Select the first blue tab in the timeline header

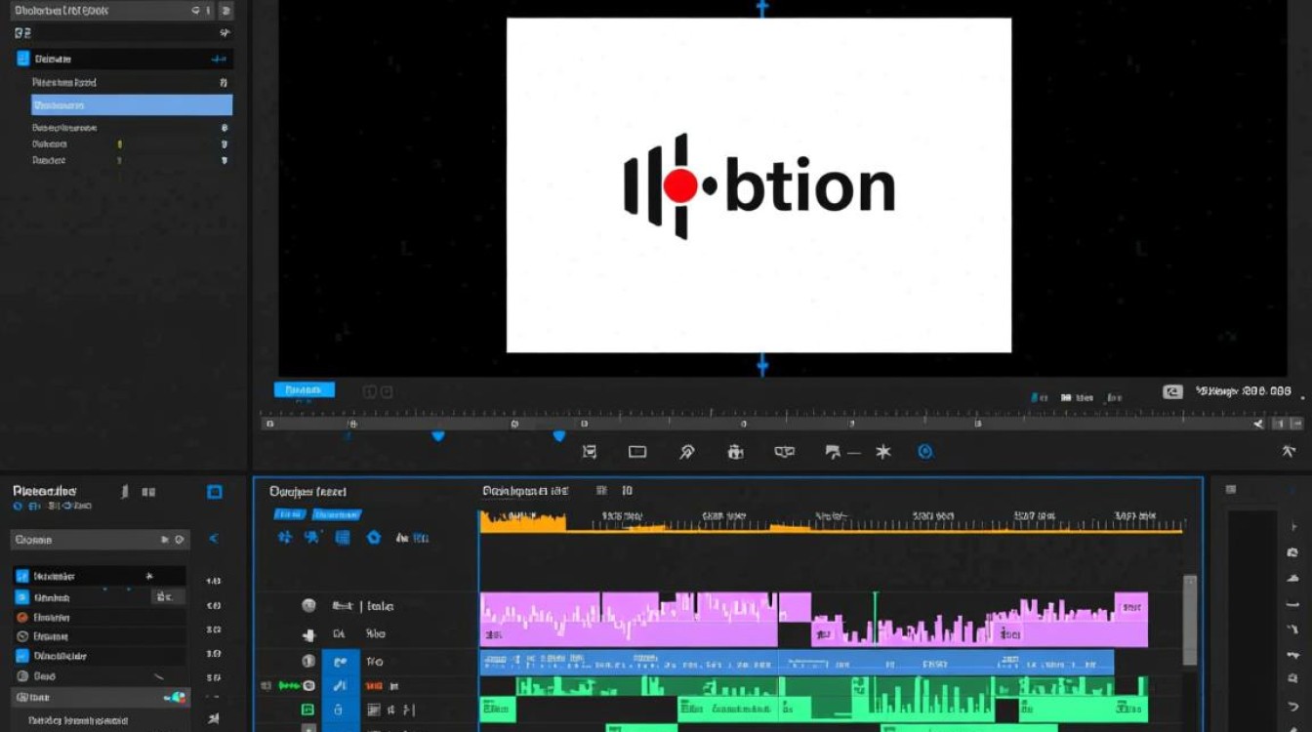tap(287, 514)
